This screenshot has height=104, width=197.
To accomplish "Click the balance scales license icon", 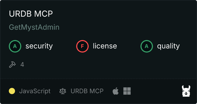I will [x=63, y=91].
